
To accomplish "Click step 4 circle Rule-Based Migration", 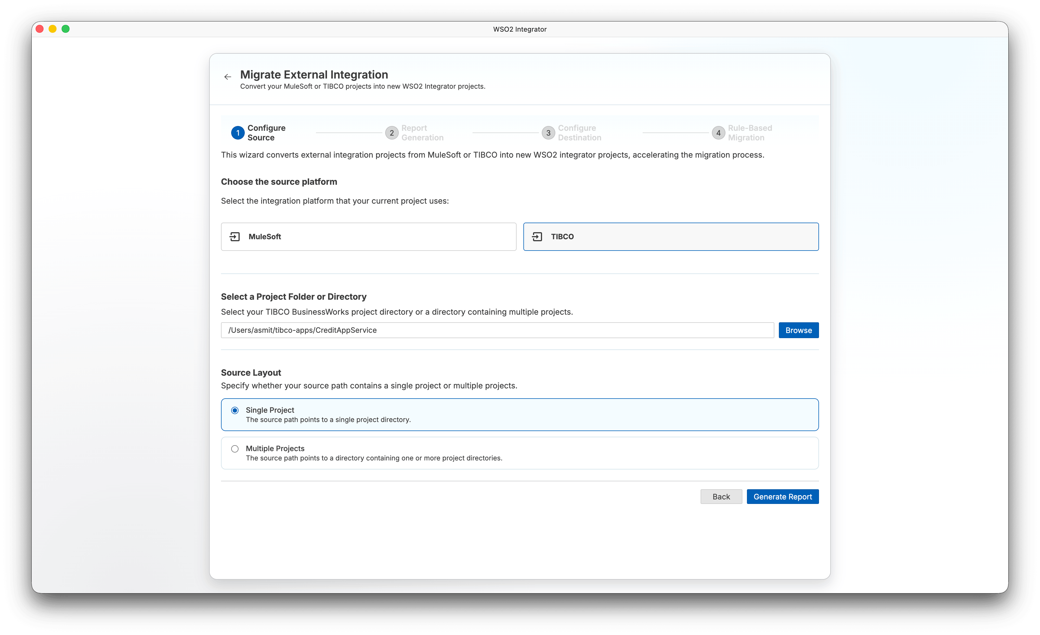I will 718,133.
